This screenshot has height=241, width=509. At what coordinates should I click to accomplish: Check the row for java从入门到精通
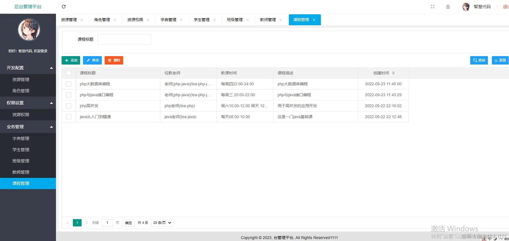coord(69,117)
